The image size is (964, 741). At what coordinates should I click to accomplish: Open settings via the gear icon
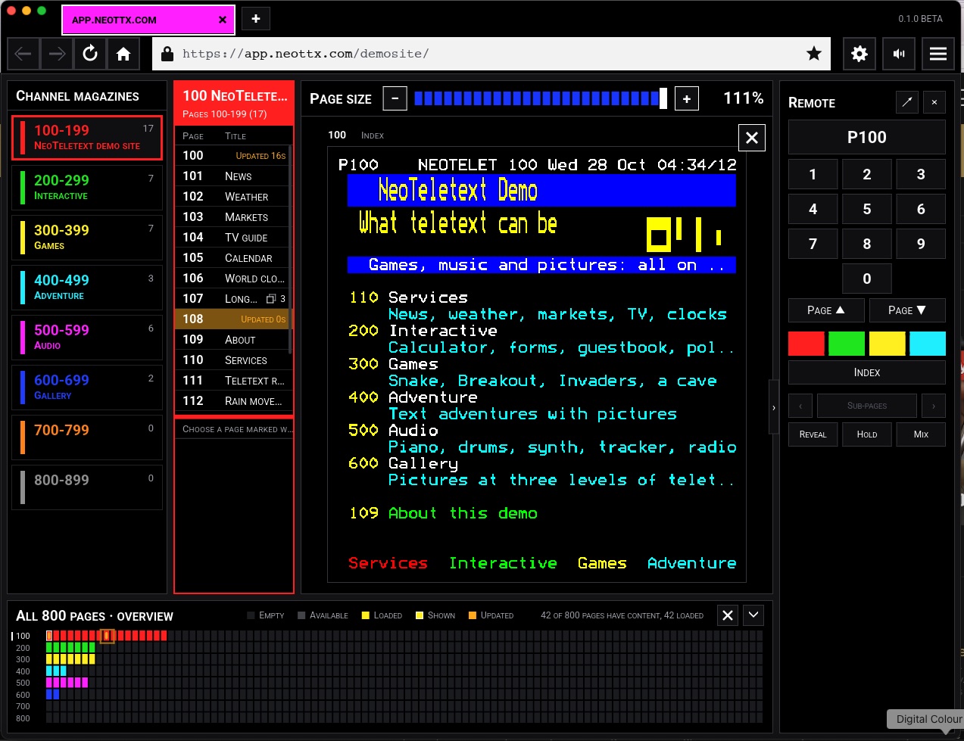point(859,54)
